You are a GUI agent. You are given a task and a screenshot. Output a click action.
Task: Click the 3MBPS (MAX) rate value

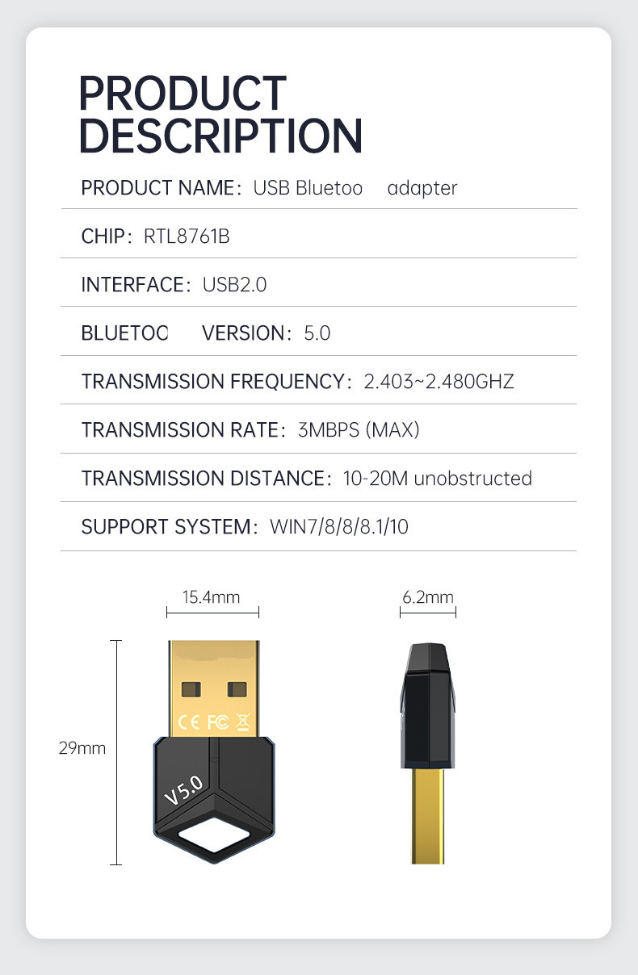pos(359,429)
